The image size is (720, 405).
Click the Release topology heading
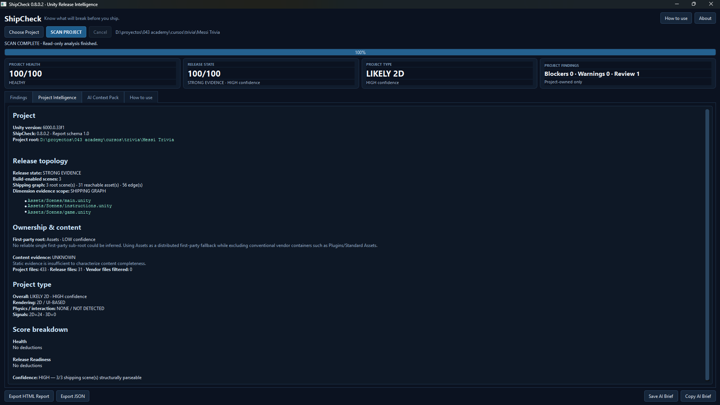click(x=40, y=161)
